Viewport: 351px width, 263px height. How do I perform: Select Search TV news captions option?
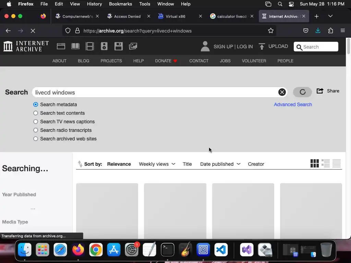(x=36, y=122)
